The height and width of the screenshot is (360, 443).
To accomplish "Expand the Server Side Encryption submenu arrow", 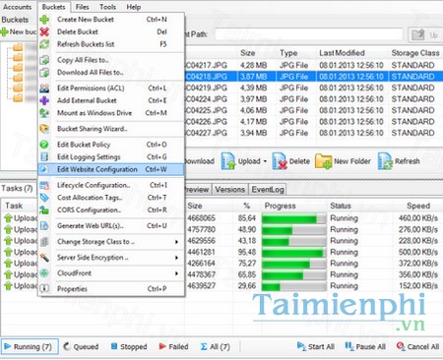I will [176, 258].
